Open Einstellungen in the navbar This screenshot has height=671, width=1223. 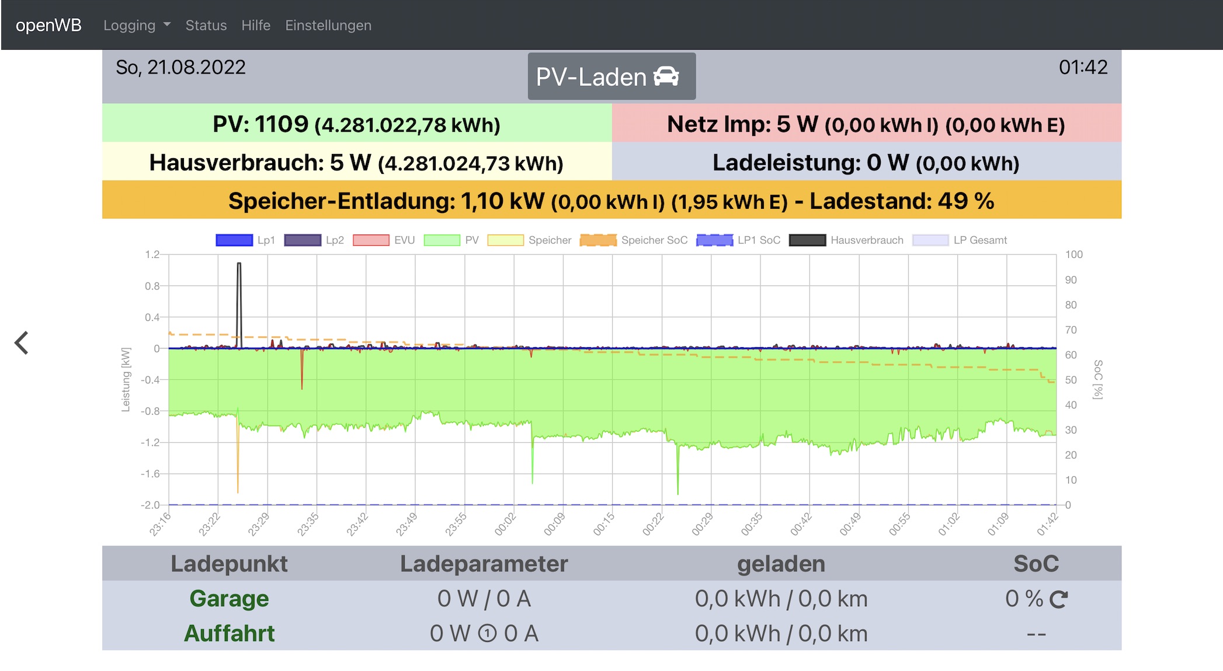coord(328,25)
